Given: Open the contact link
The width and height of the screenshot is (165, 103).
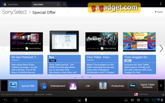Looking at the screenshot, I should pos(49,94).
